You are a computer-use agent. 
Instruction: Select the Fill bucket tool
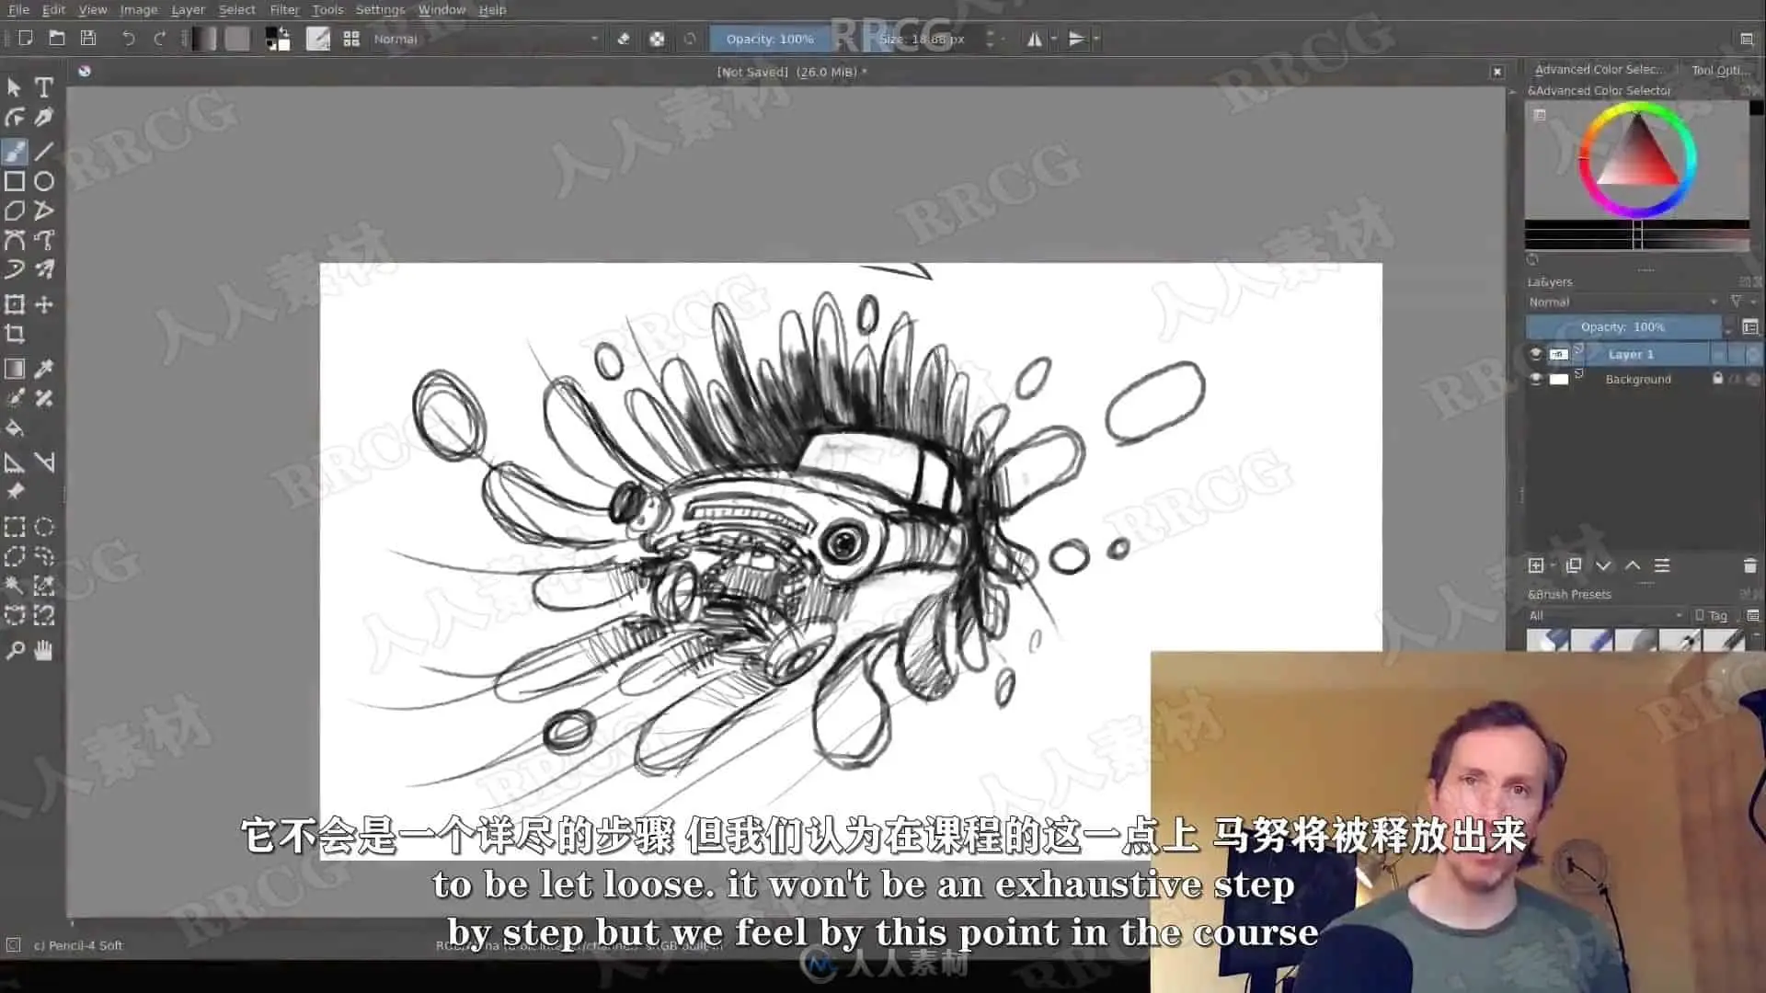[x=15, y=428]
